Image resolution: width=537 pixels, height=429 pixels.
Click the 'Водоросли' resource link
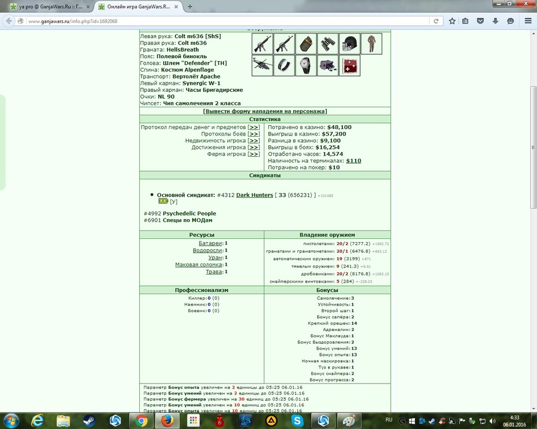click(x=207, y=250)
